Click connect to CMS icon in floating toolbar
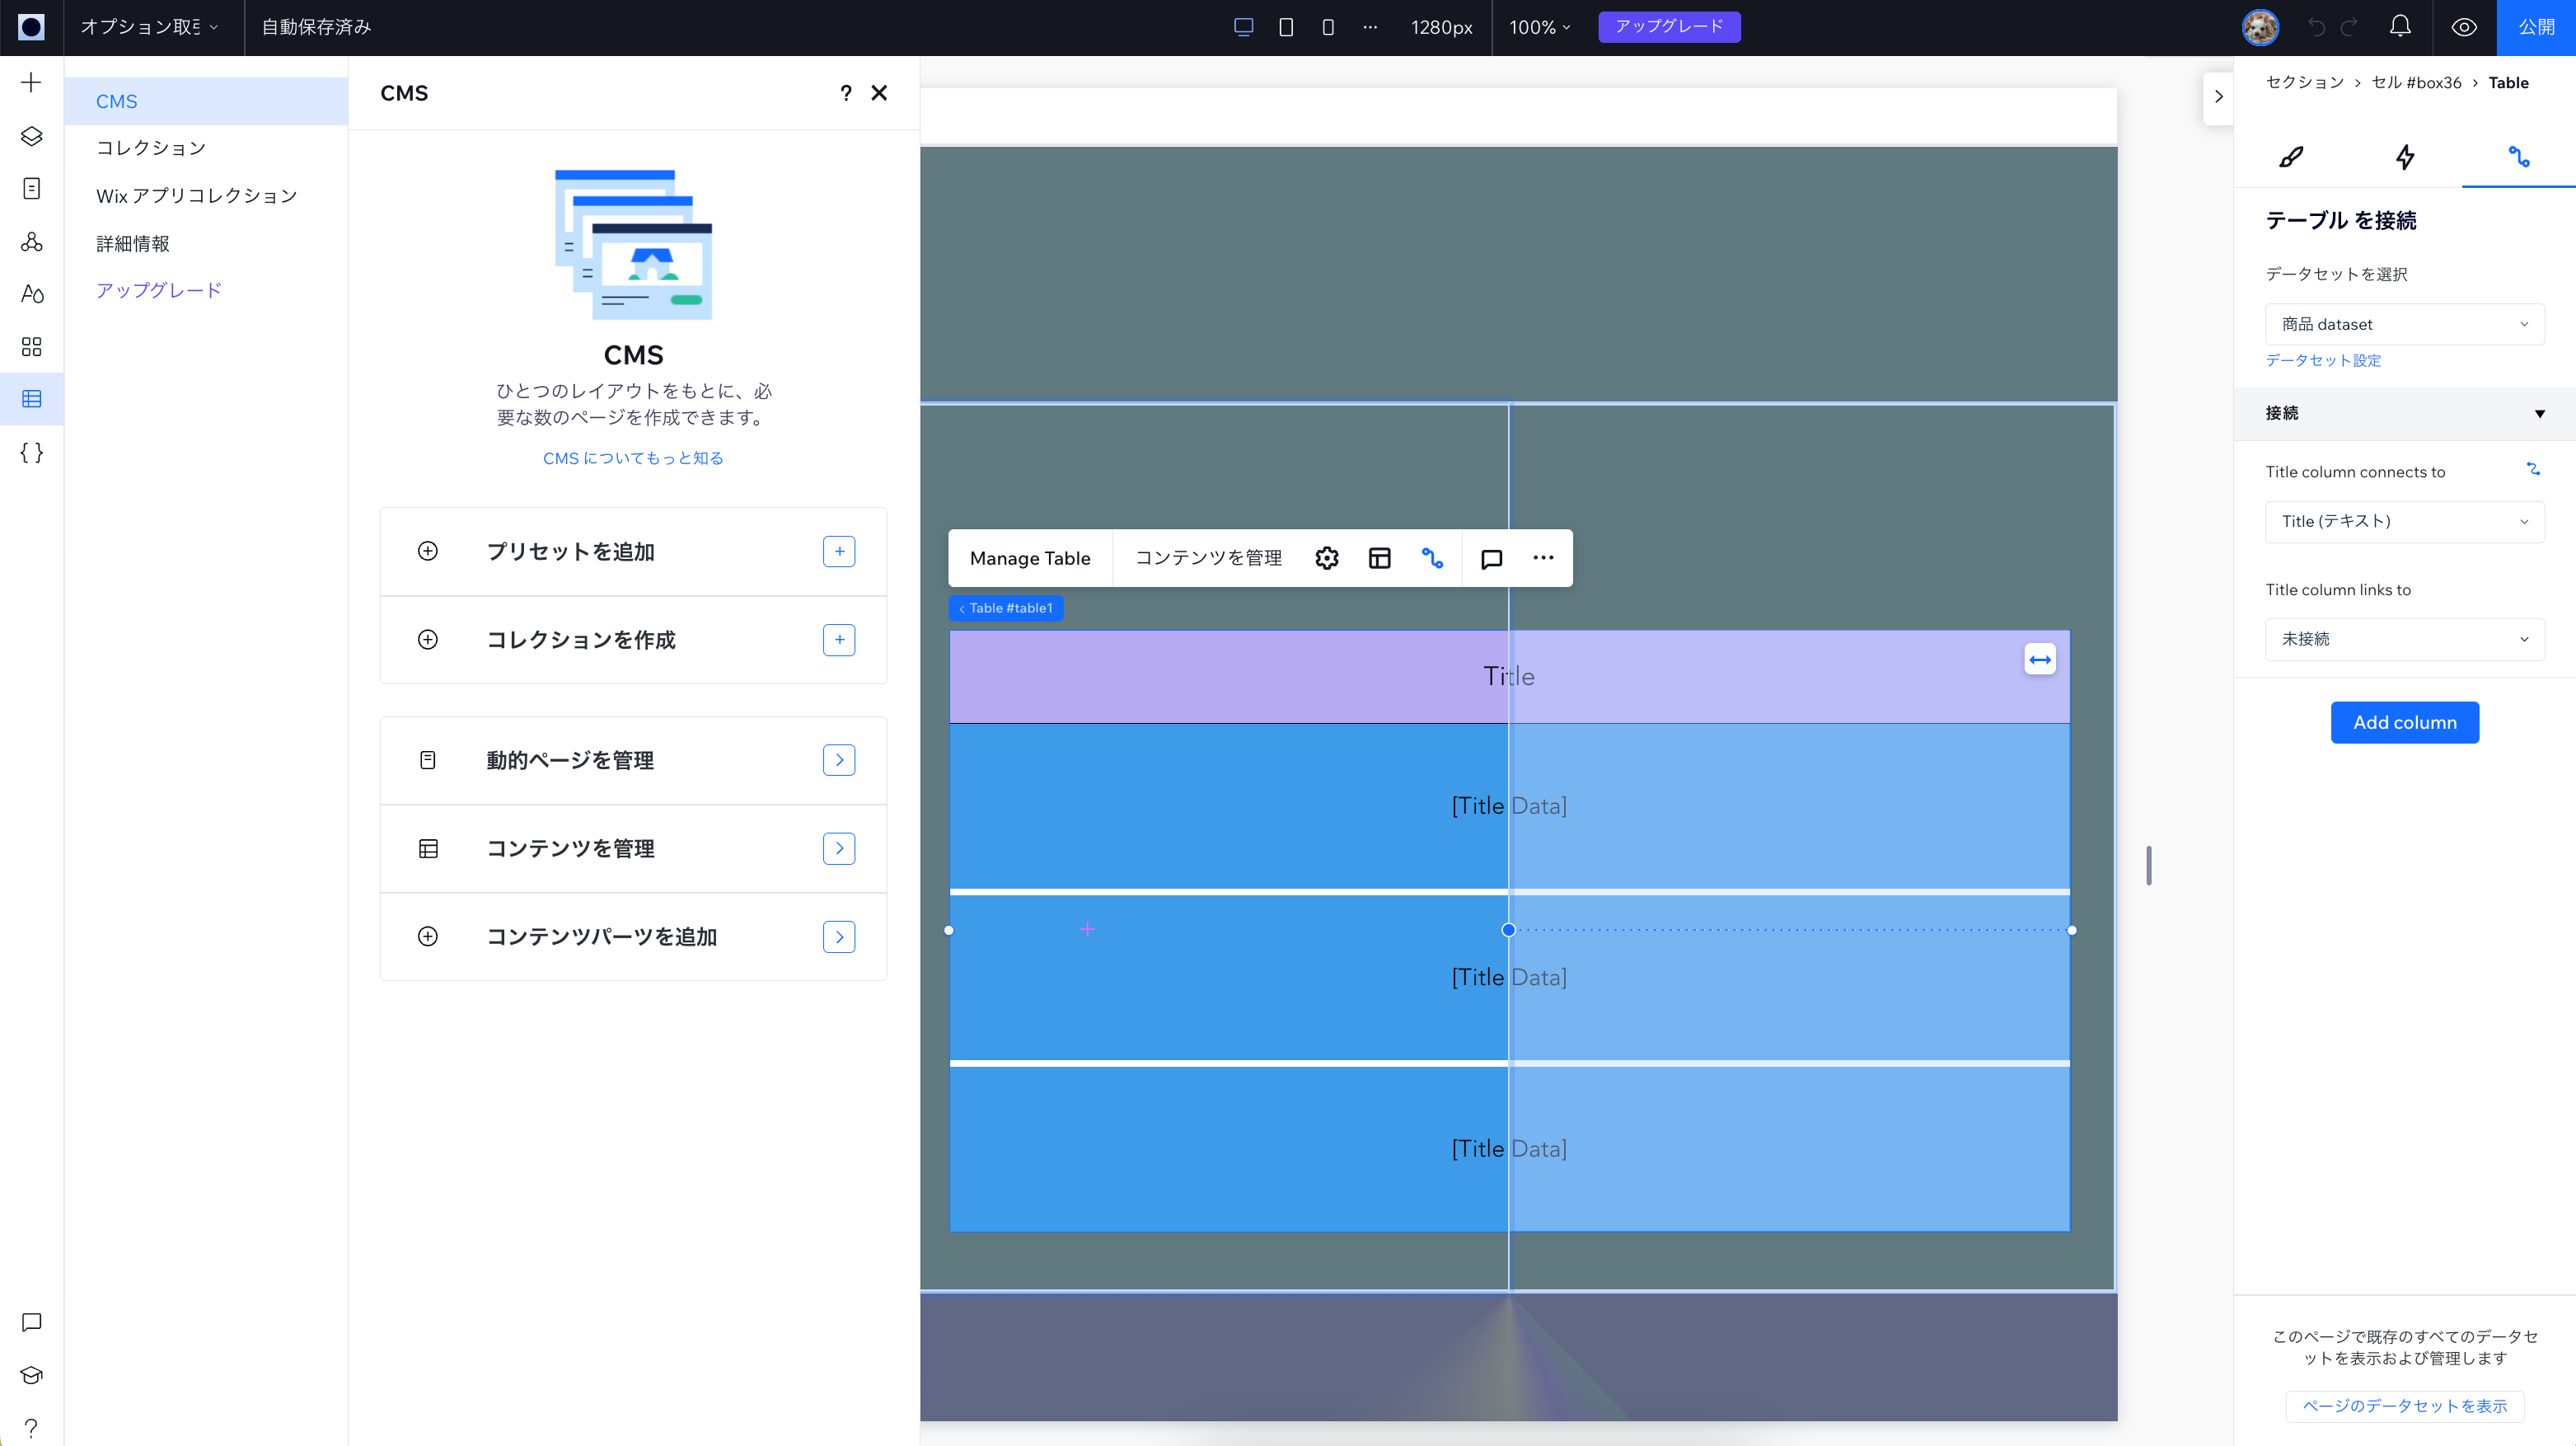Viewport: 2576px width, 1446px height. coord(1432,558)
